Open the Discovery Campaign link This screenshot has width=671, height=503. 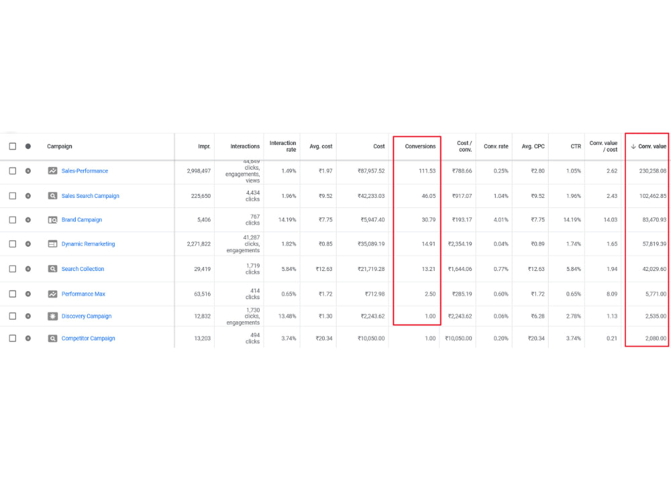click(87, 316)
